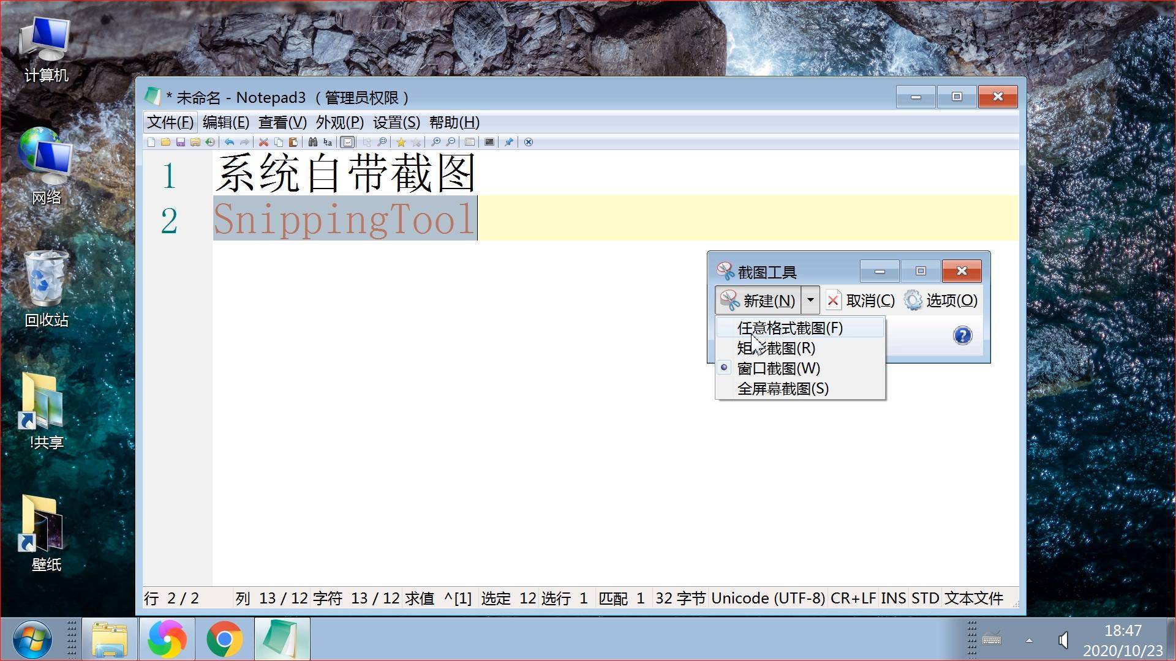This screenshot has height=661, width=1176.
Task: Open Chrome from the taskbar
Action: tap(225, 639)
